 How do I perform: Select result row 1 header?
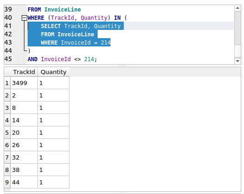pos(7,83)
